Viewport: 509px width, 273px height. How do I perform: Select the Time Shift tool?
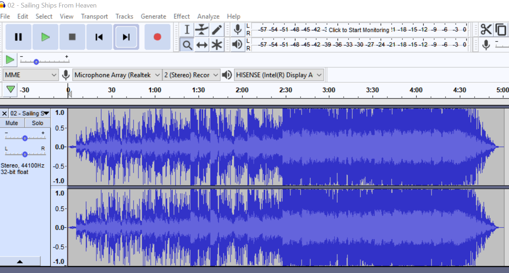(x=202, y=45)
